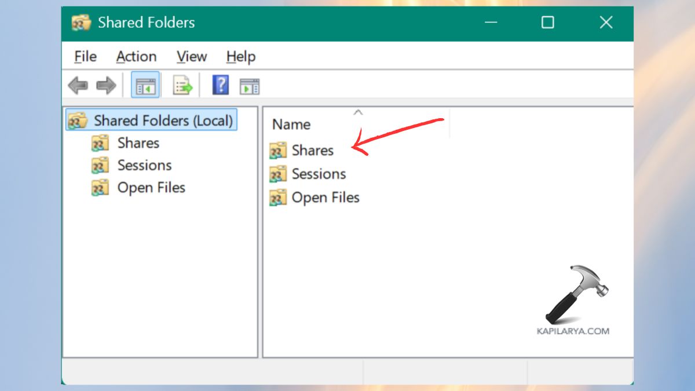Open the View menu

tap(191, 56)
